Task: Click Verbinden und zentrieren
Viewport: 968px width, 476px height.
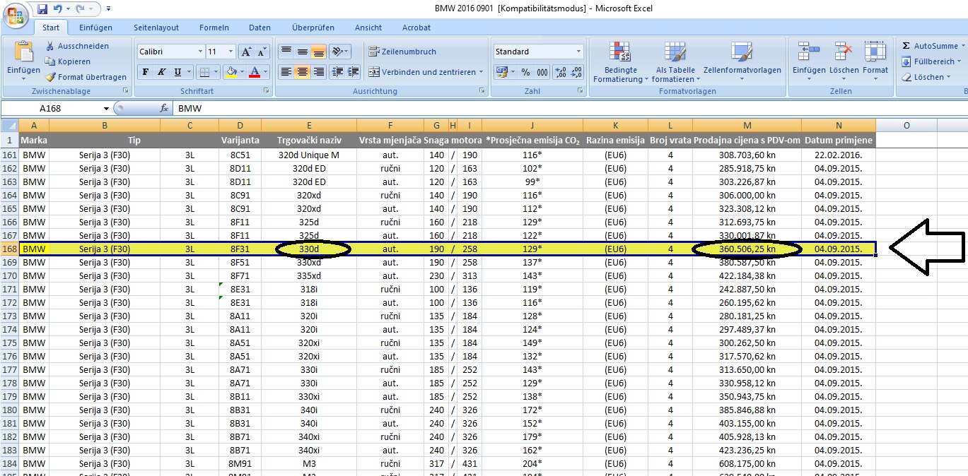Action: pyautogui.click(x=422, y=72)
